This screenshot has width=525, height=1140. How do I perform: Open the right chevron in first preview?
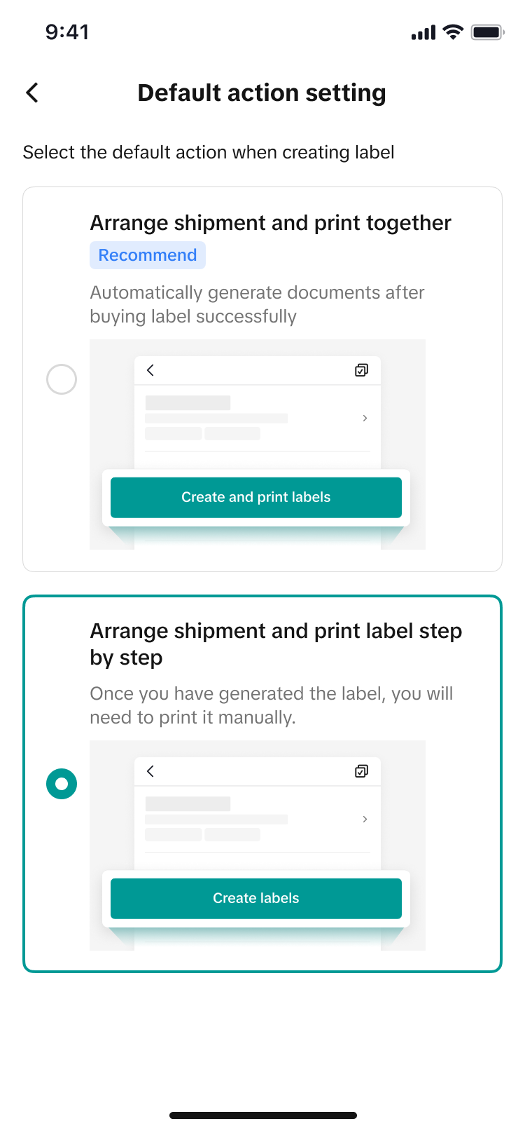(x=365, y=418)
